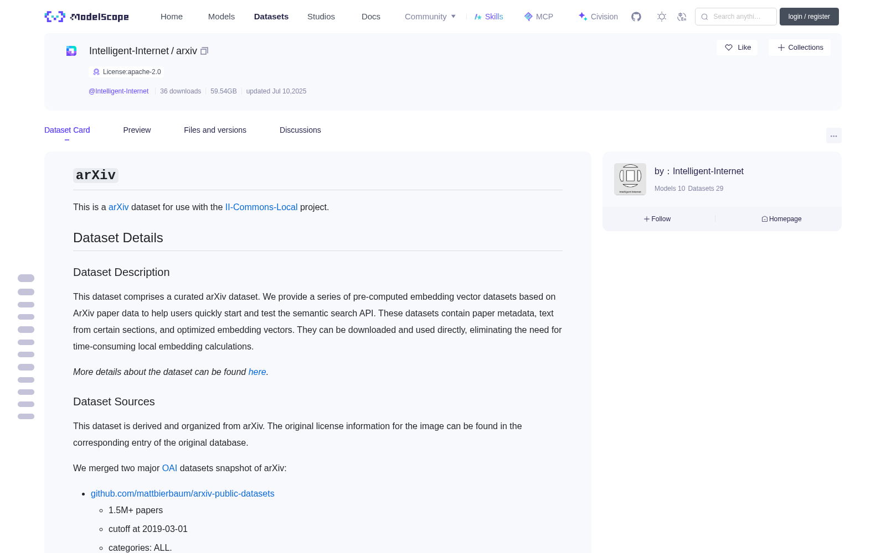Follow Intelligent-Internet organization
886x553 pixels.
657,219
